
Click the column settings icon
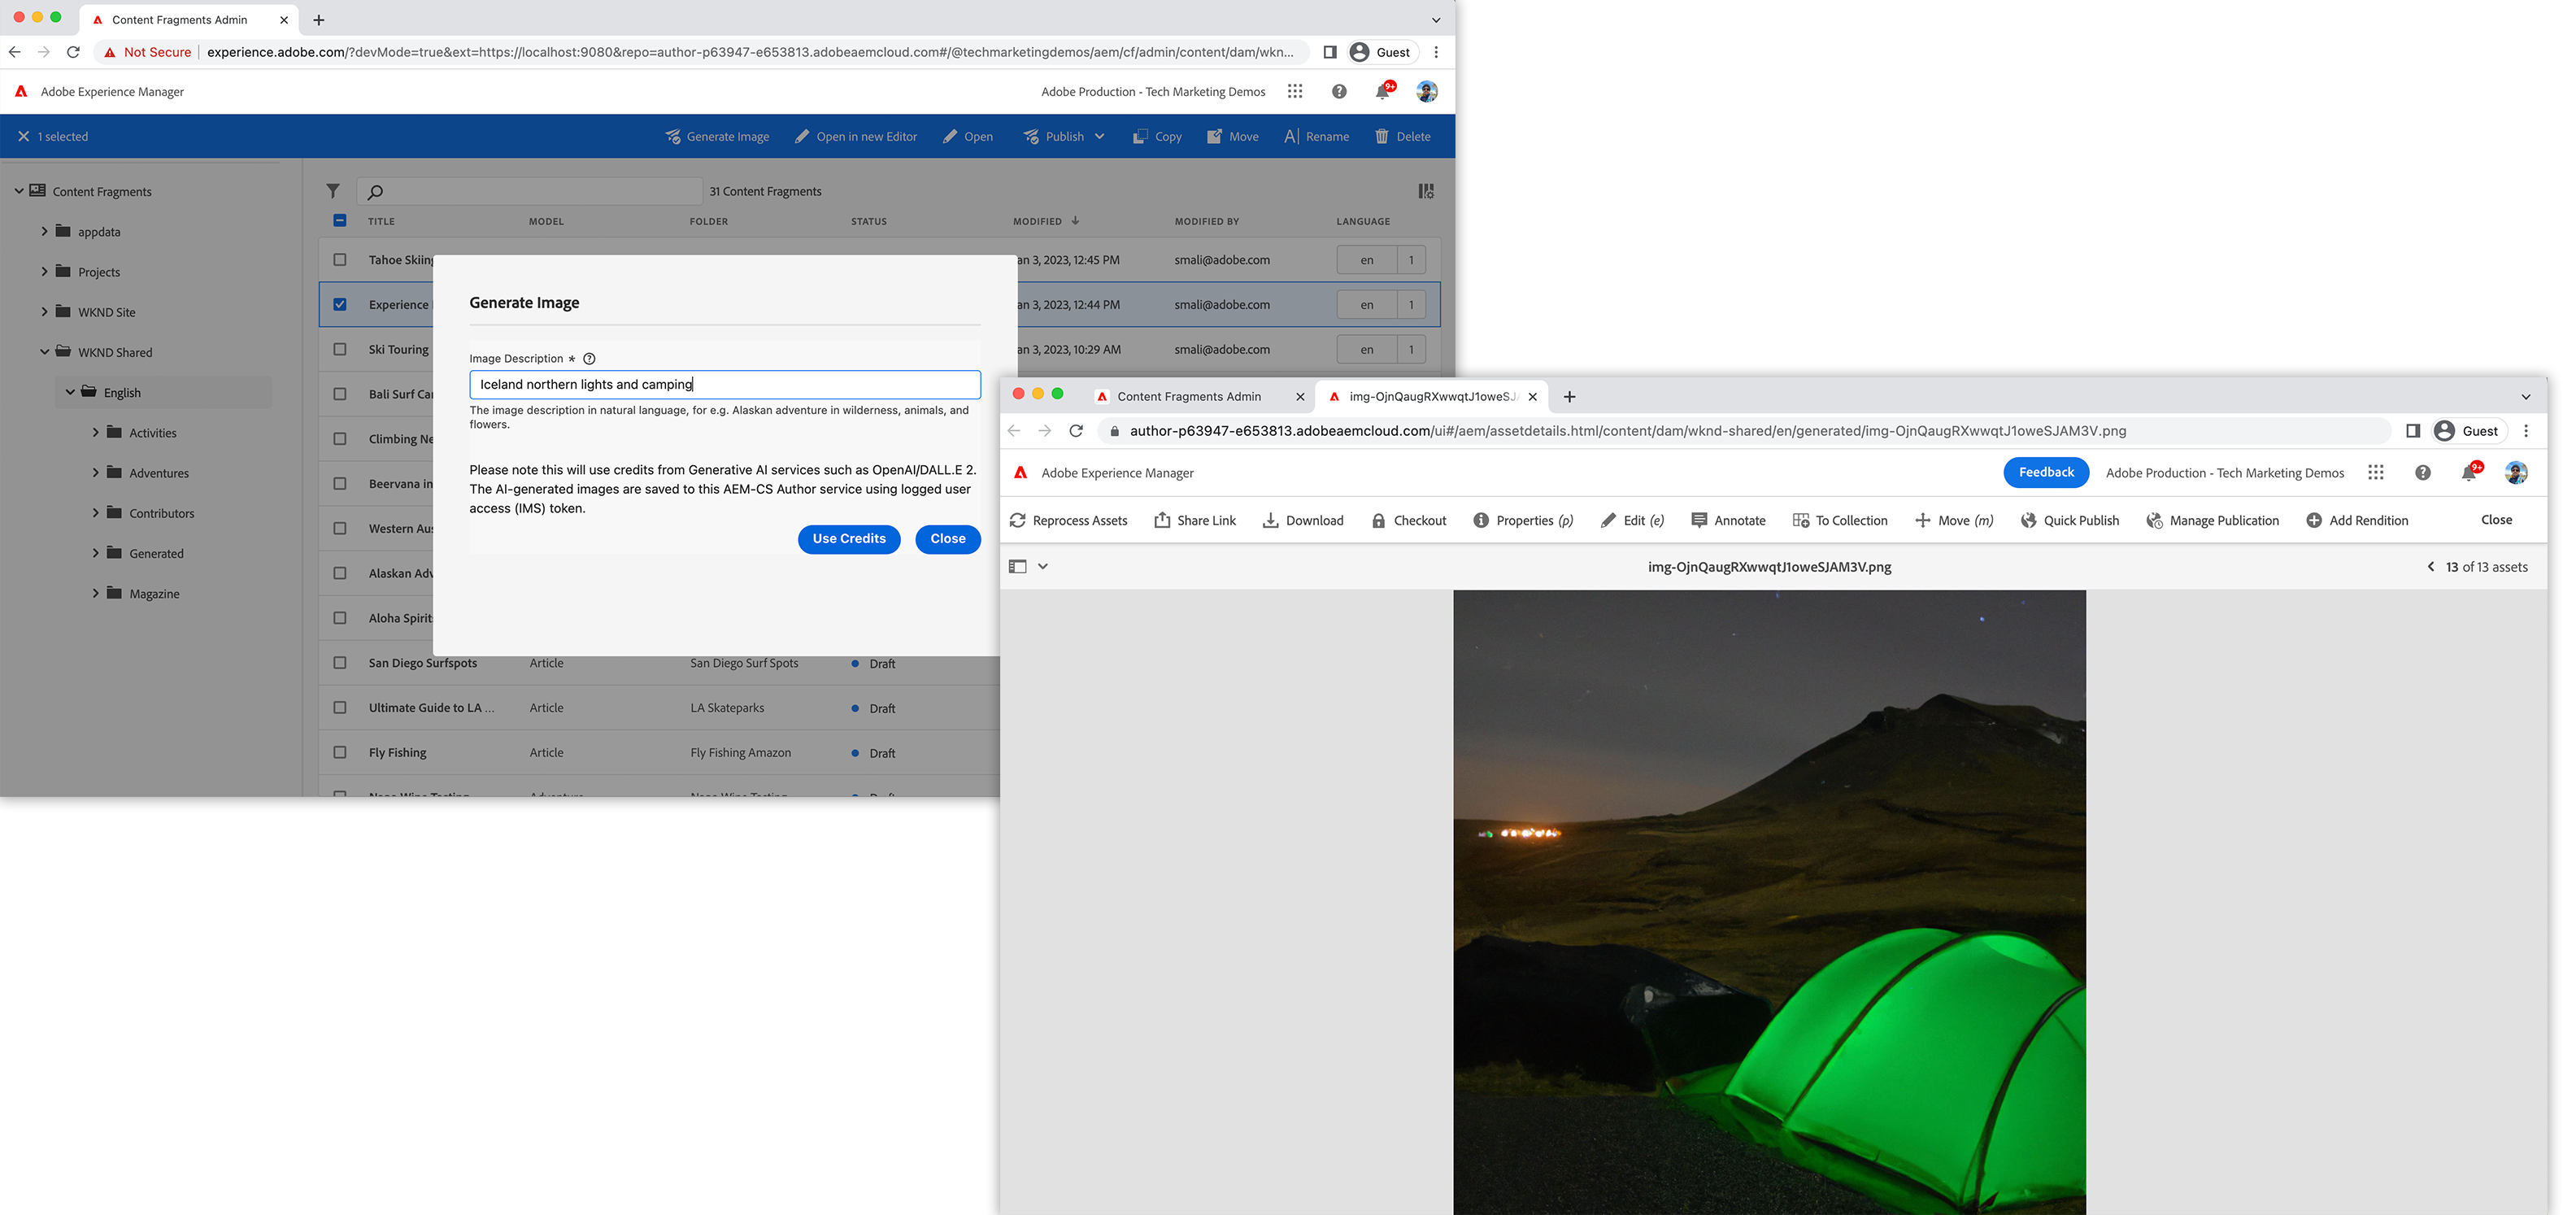point(1426,191)
